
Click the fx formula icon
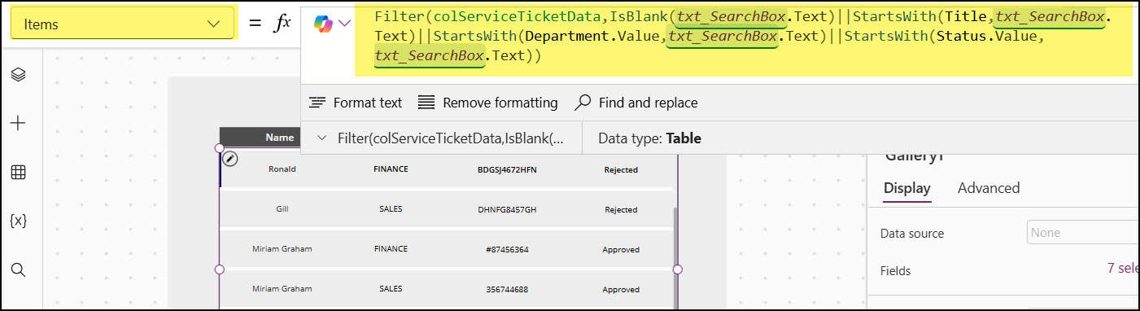point(282,24)
